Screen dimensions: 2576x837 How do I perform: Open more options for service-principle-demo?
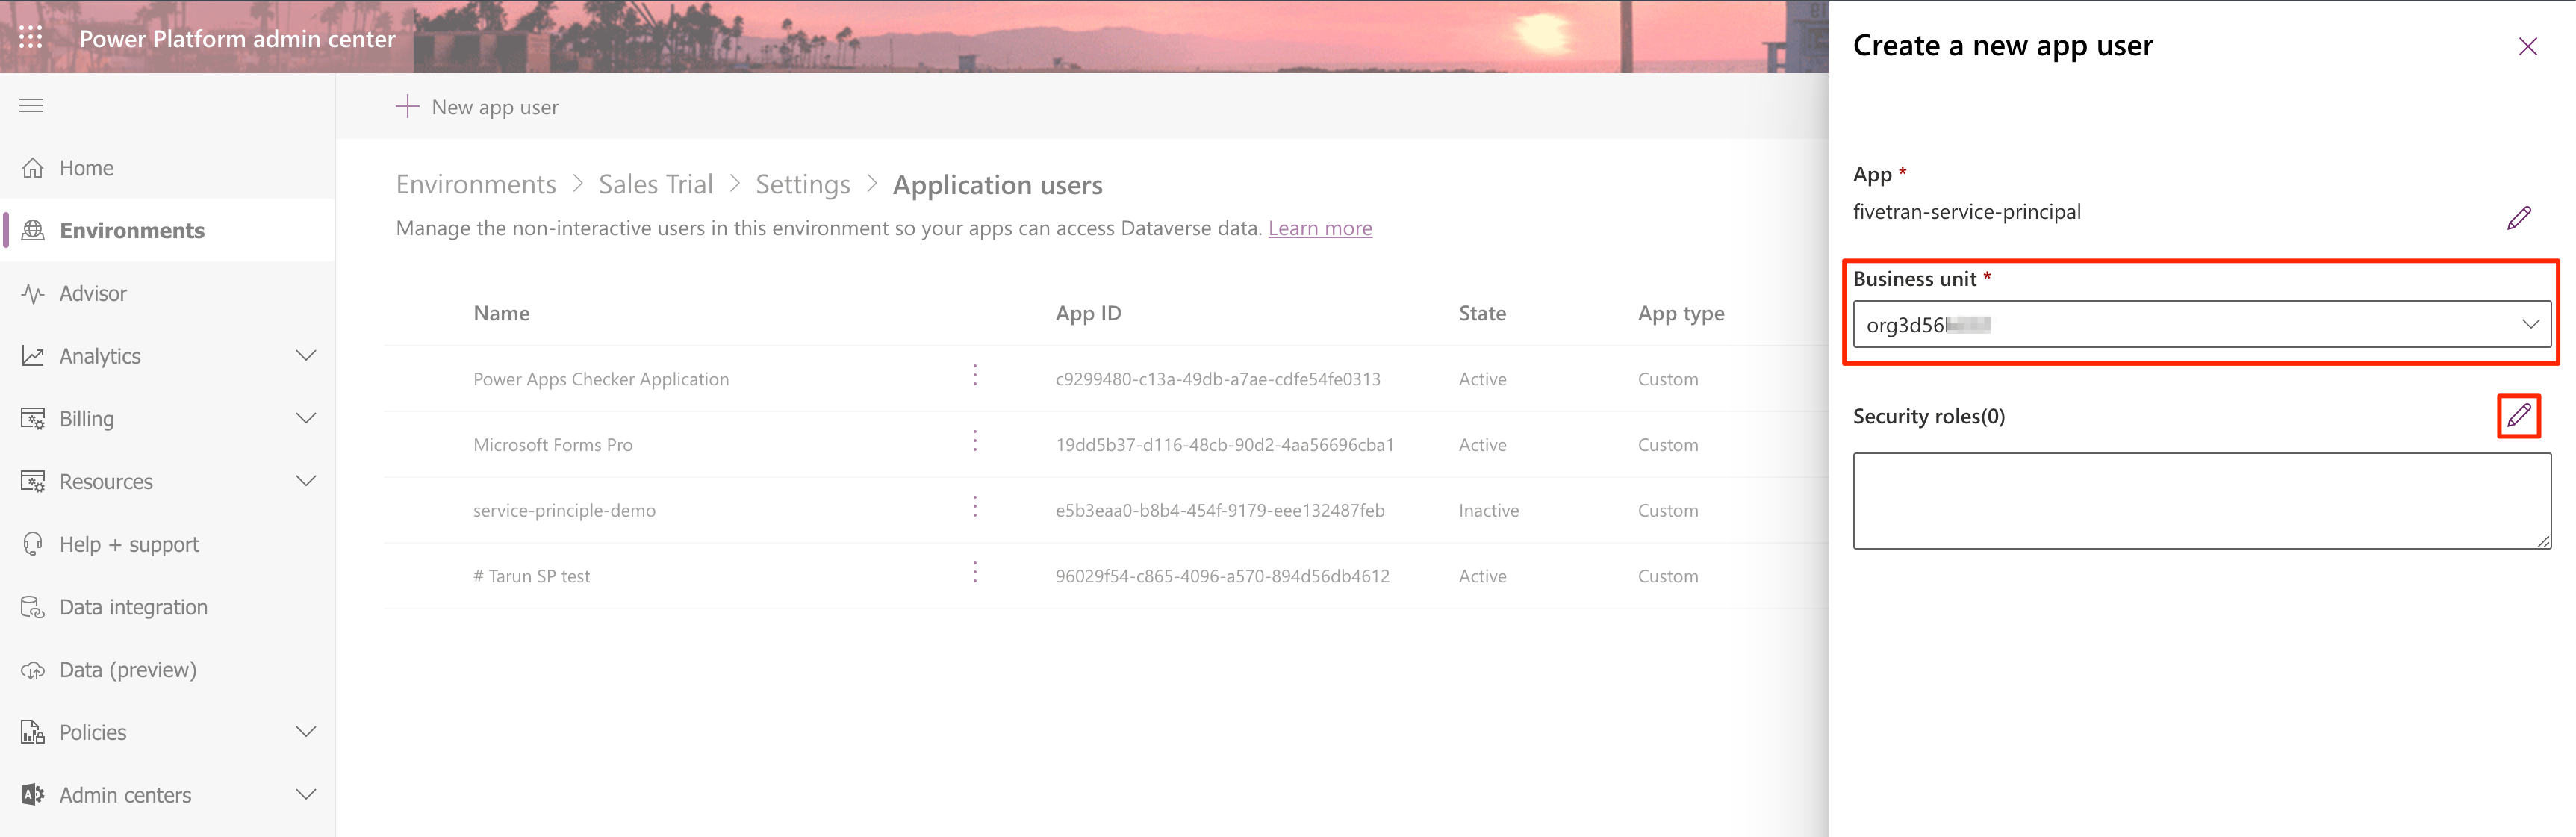[975, 507]
